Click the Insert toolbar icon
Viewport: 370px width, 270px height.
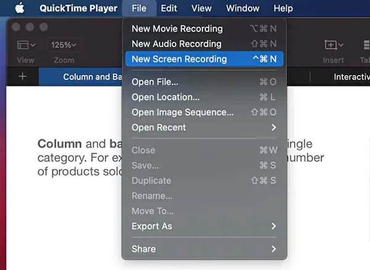pos(333,45)
